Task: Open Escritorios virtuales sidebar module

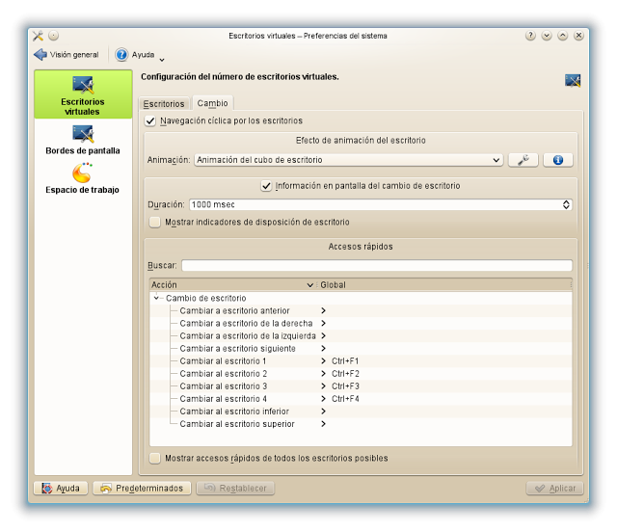Action: click(82, 94)
